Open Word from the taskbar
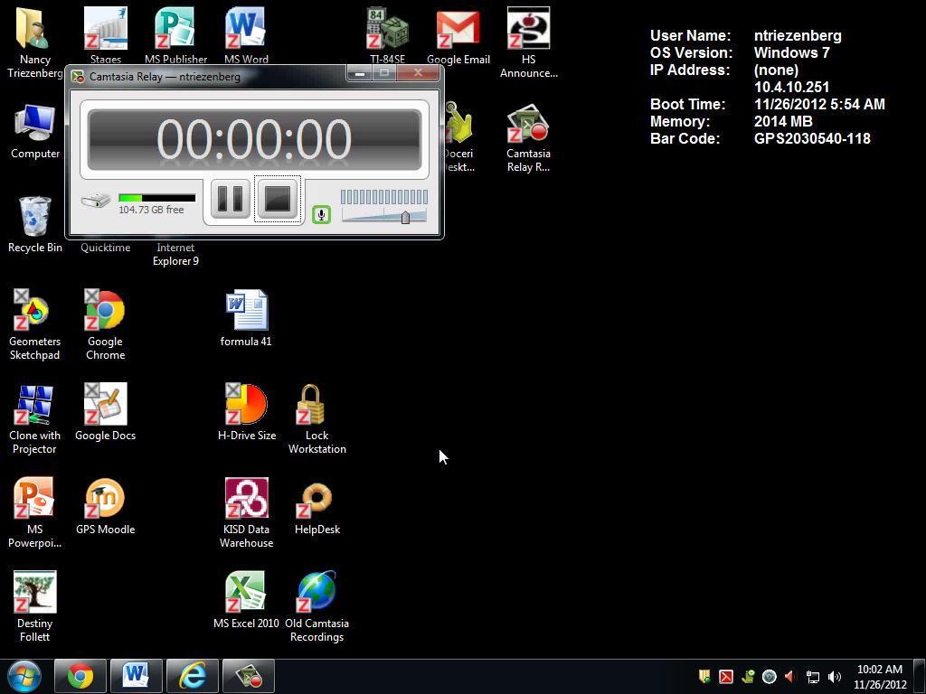 click(136, 676)
